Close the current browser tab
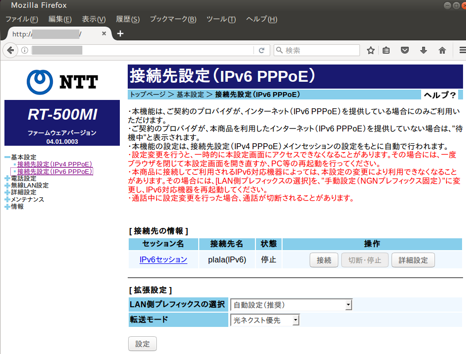The height and width of the screenshot is (354, 466). (104, 33)
